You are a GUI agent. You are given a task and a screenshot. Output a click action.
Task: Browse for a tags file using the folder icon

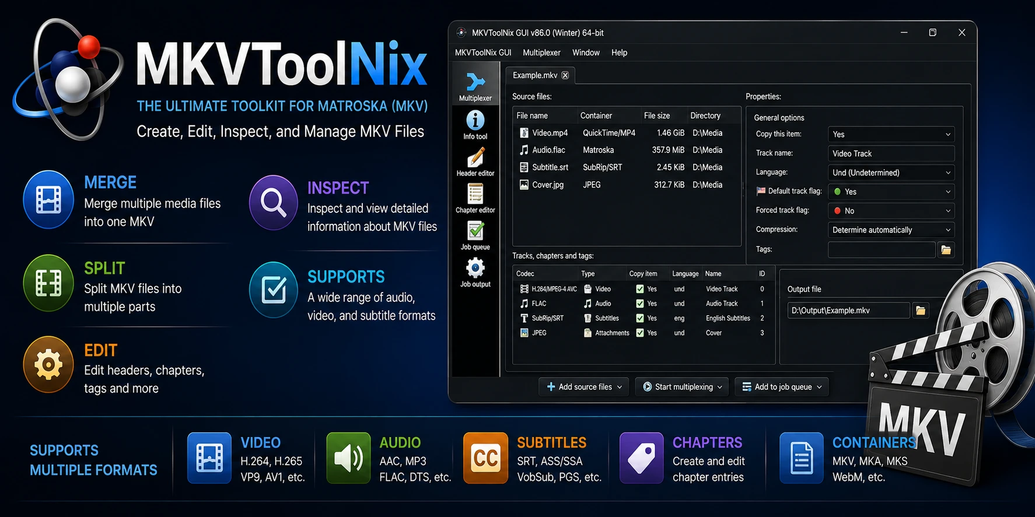coord(946,250)
